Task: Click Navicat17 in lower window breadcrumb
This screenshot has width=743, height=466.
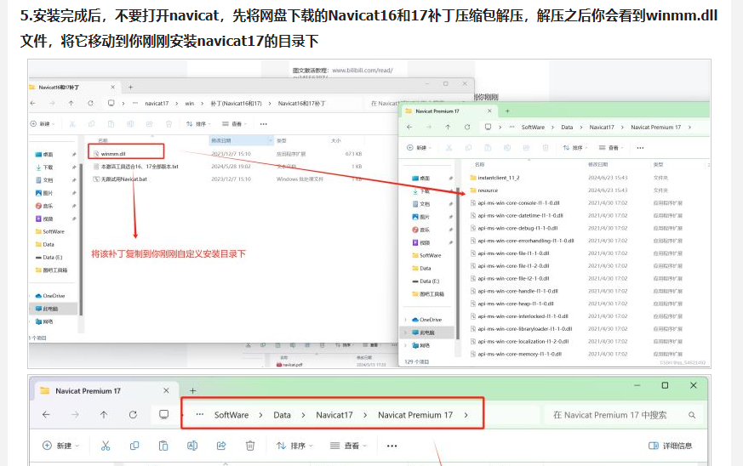Action: pos(334,415)
